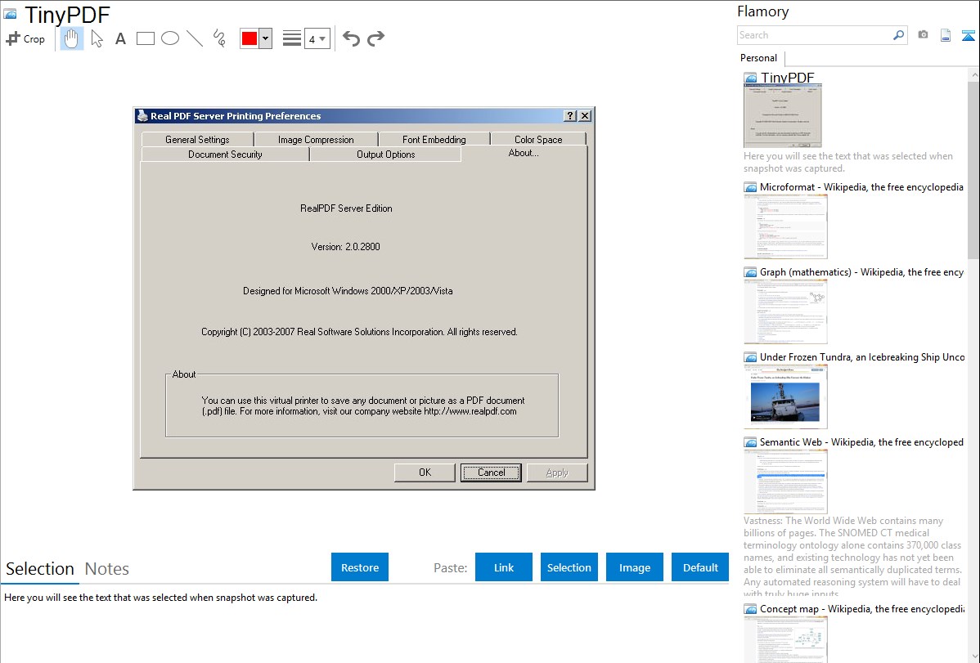Image resolution: width=980 pixels, height=663 pixels.
Task: Click the printer icon in the dialog title bar
Action: 142,115
